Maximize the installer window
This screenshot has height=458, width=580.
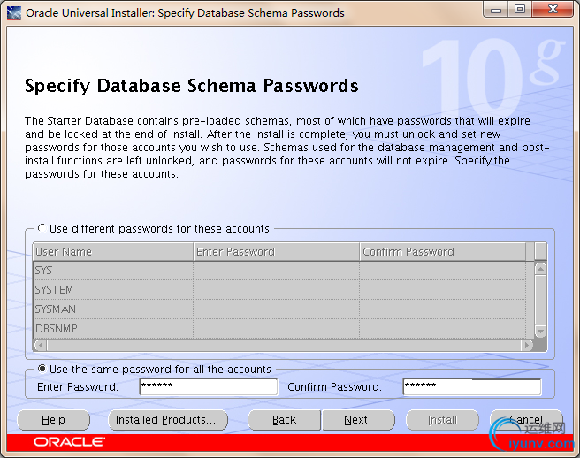click(520, 10)
